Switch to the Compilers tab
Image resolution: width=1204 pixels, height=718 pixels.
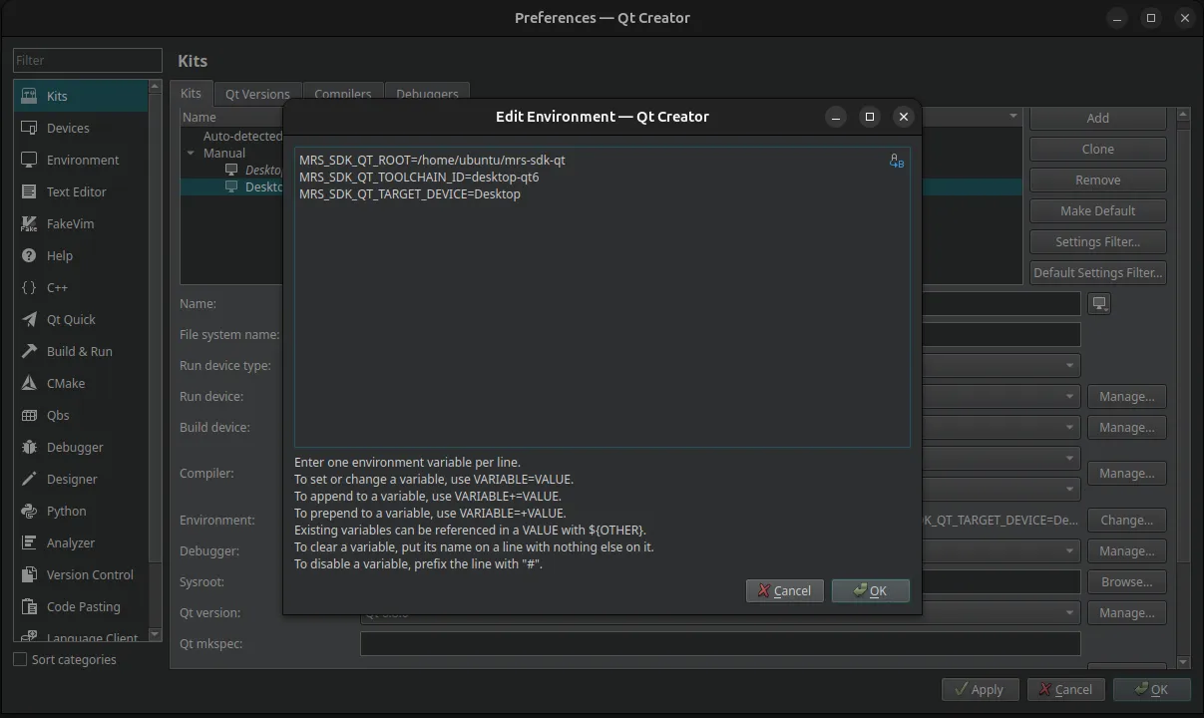[342, 94]
